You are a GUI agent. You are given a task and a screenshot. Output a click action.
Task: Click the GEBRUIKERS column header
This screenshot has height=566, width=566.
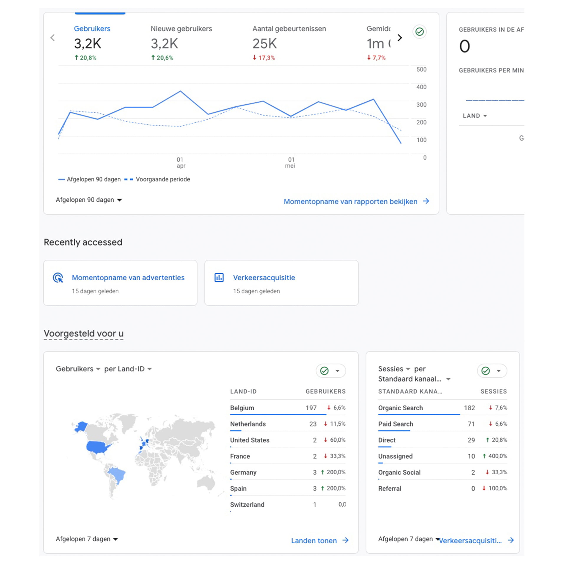pos(325,391)
